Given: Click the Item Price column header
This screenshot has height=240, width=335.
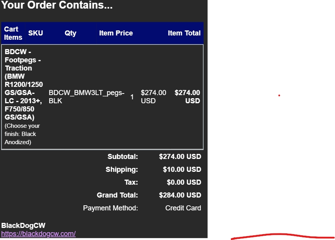Looking at the screenshot, I should pyautogui.click(x=116, y=34).
